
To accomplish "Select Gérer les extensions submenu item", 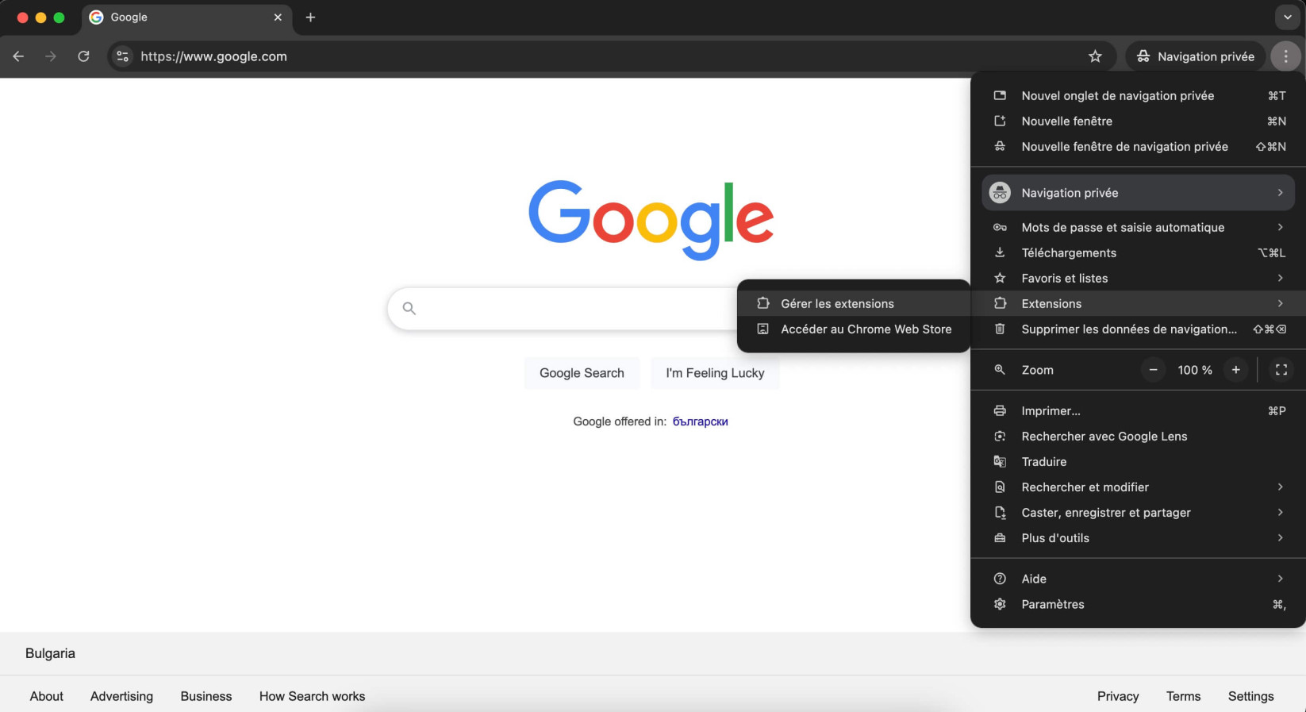I will coord(854,303).
